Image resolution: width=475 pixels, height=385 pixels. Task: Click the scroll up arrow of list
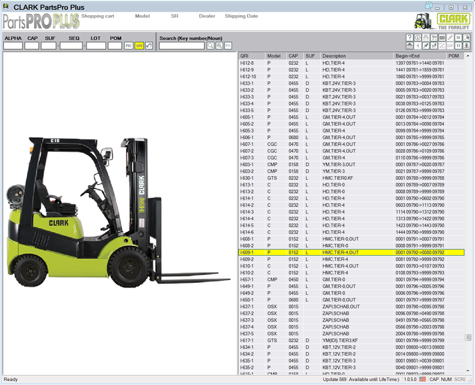(x=468, y=55)
